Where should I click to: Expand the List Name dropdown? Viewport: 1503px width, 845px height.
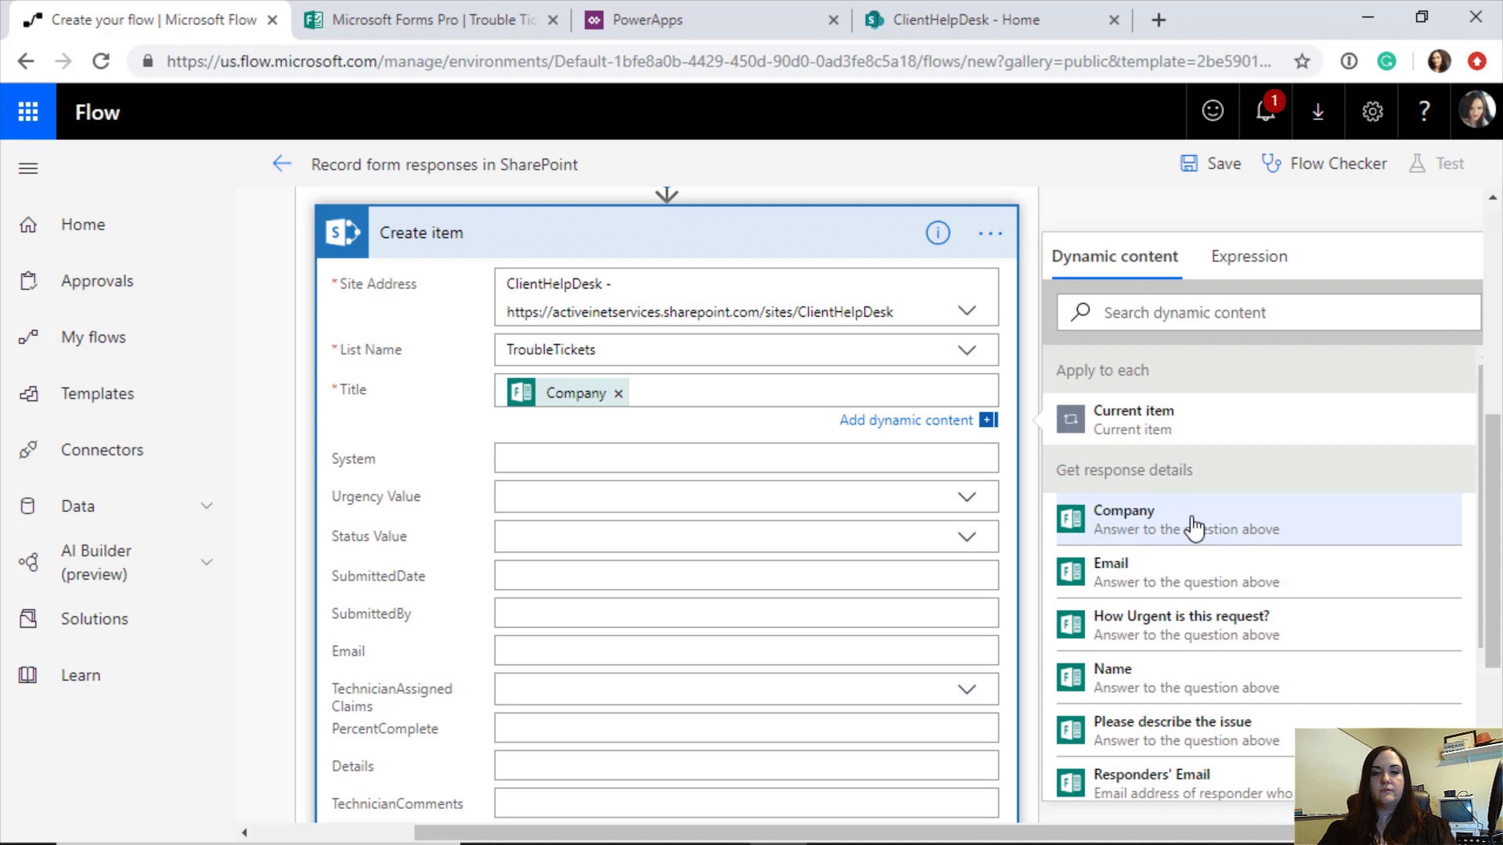tap(967, 350)
